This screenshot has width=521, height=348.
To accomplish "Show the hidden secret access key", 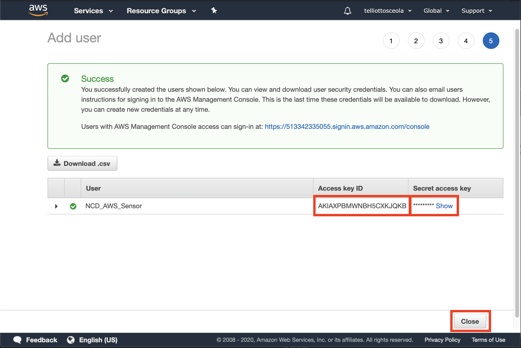I will tap(444, 206).
